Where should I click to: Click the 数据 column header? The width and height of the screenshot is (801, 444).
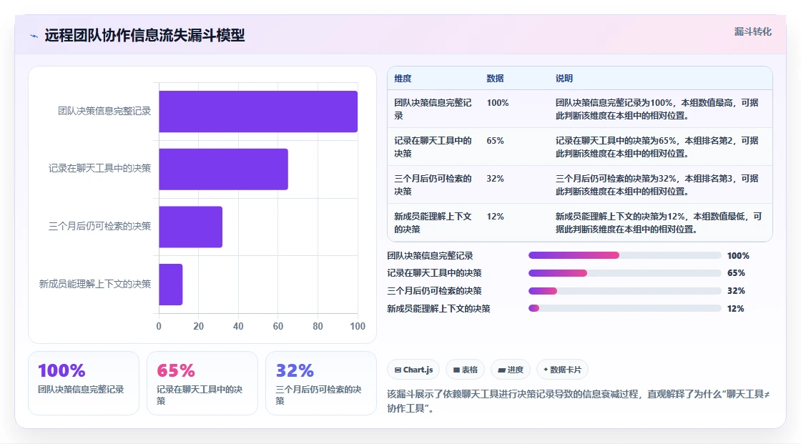point(495,78)
